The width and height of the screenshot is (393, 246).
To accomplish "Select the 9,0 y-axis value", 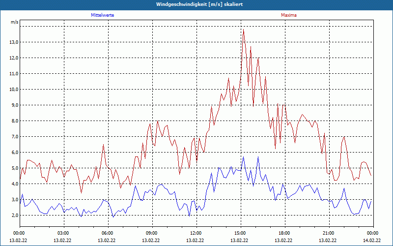I will click(15, 105).
